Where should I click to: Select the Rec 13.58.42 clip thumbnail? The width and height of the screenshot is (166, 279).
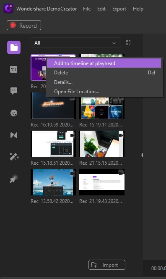[53, 182]
